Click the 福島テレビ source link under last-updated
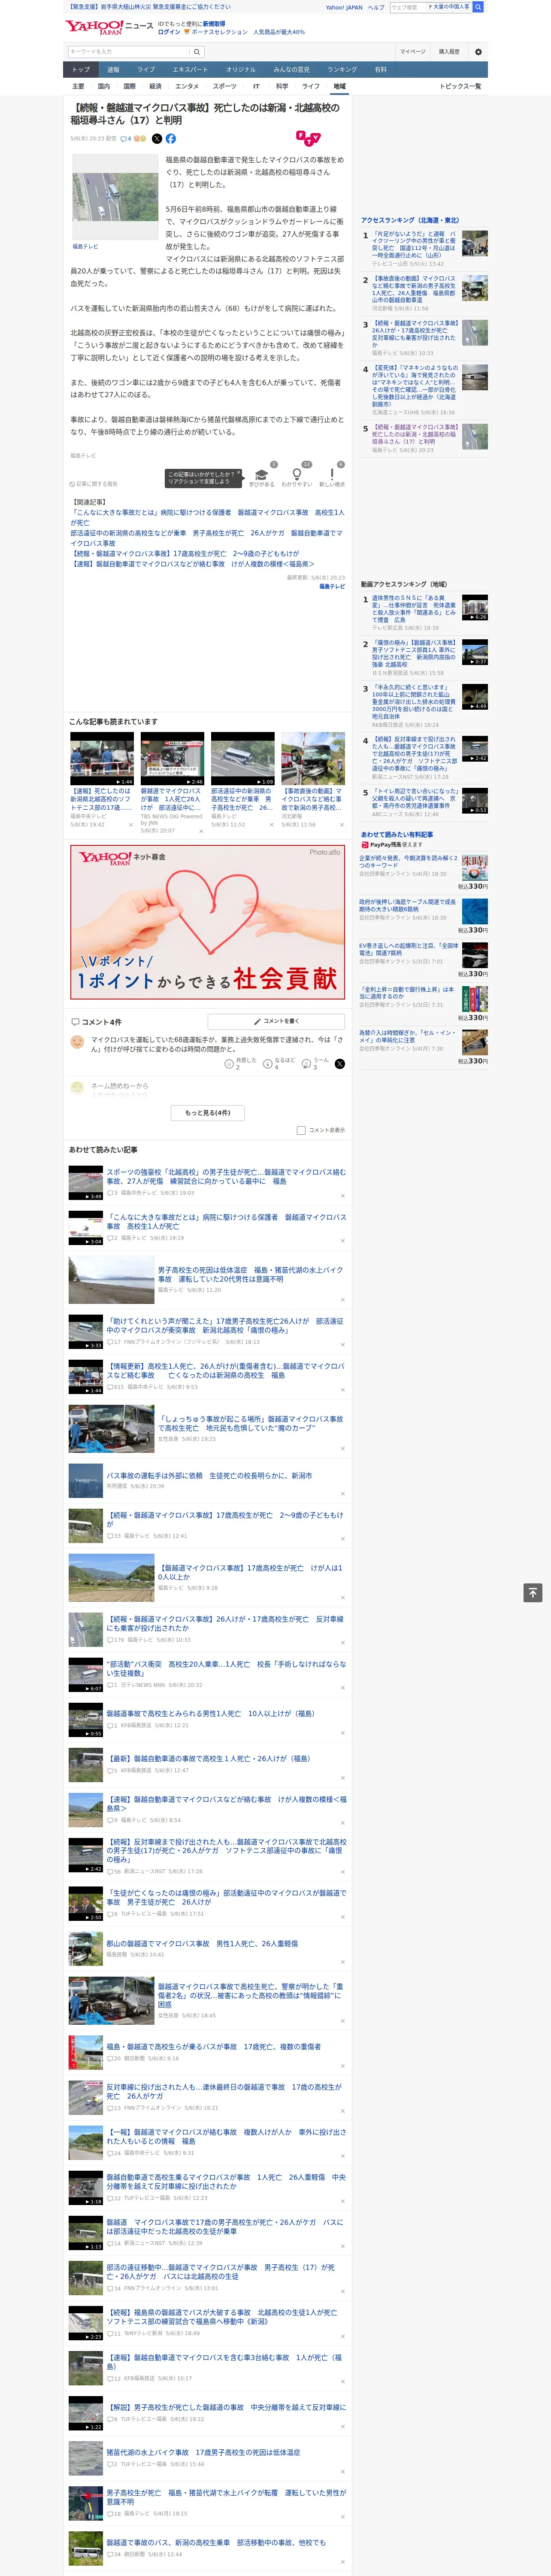 point(332,587)
